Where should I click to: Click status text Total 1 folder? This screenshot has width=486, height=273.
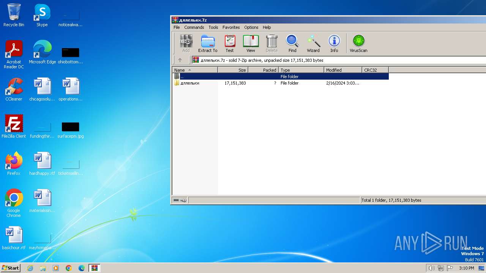click(391, 200)
